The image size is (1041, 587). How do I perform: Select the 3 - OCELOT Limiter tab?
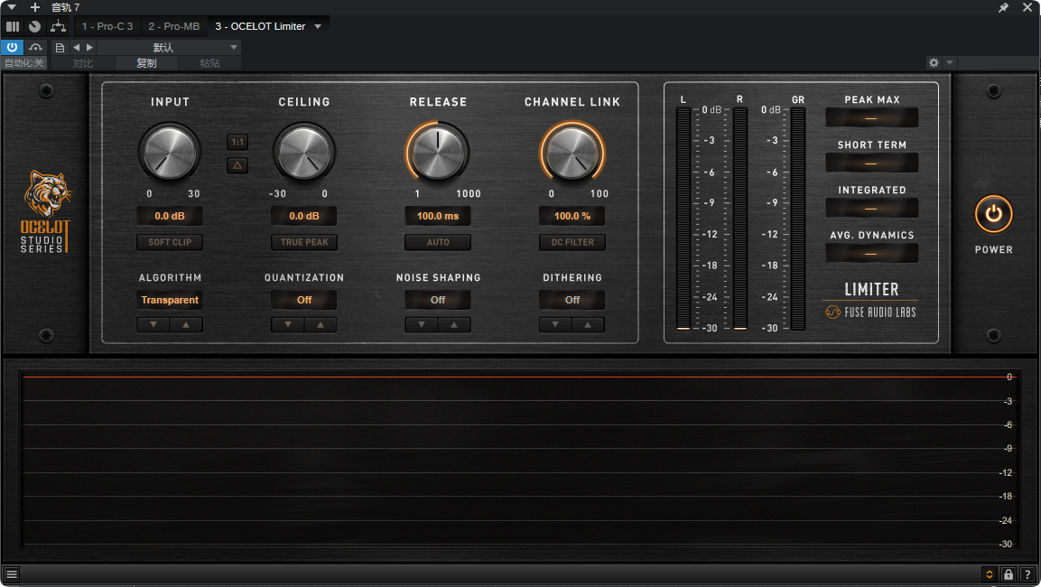pos(260,26)
